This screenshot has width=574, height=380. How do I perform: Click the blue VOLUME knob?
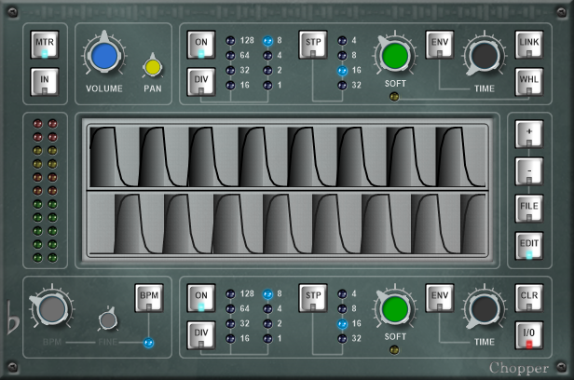(104, 58)
